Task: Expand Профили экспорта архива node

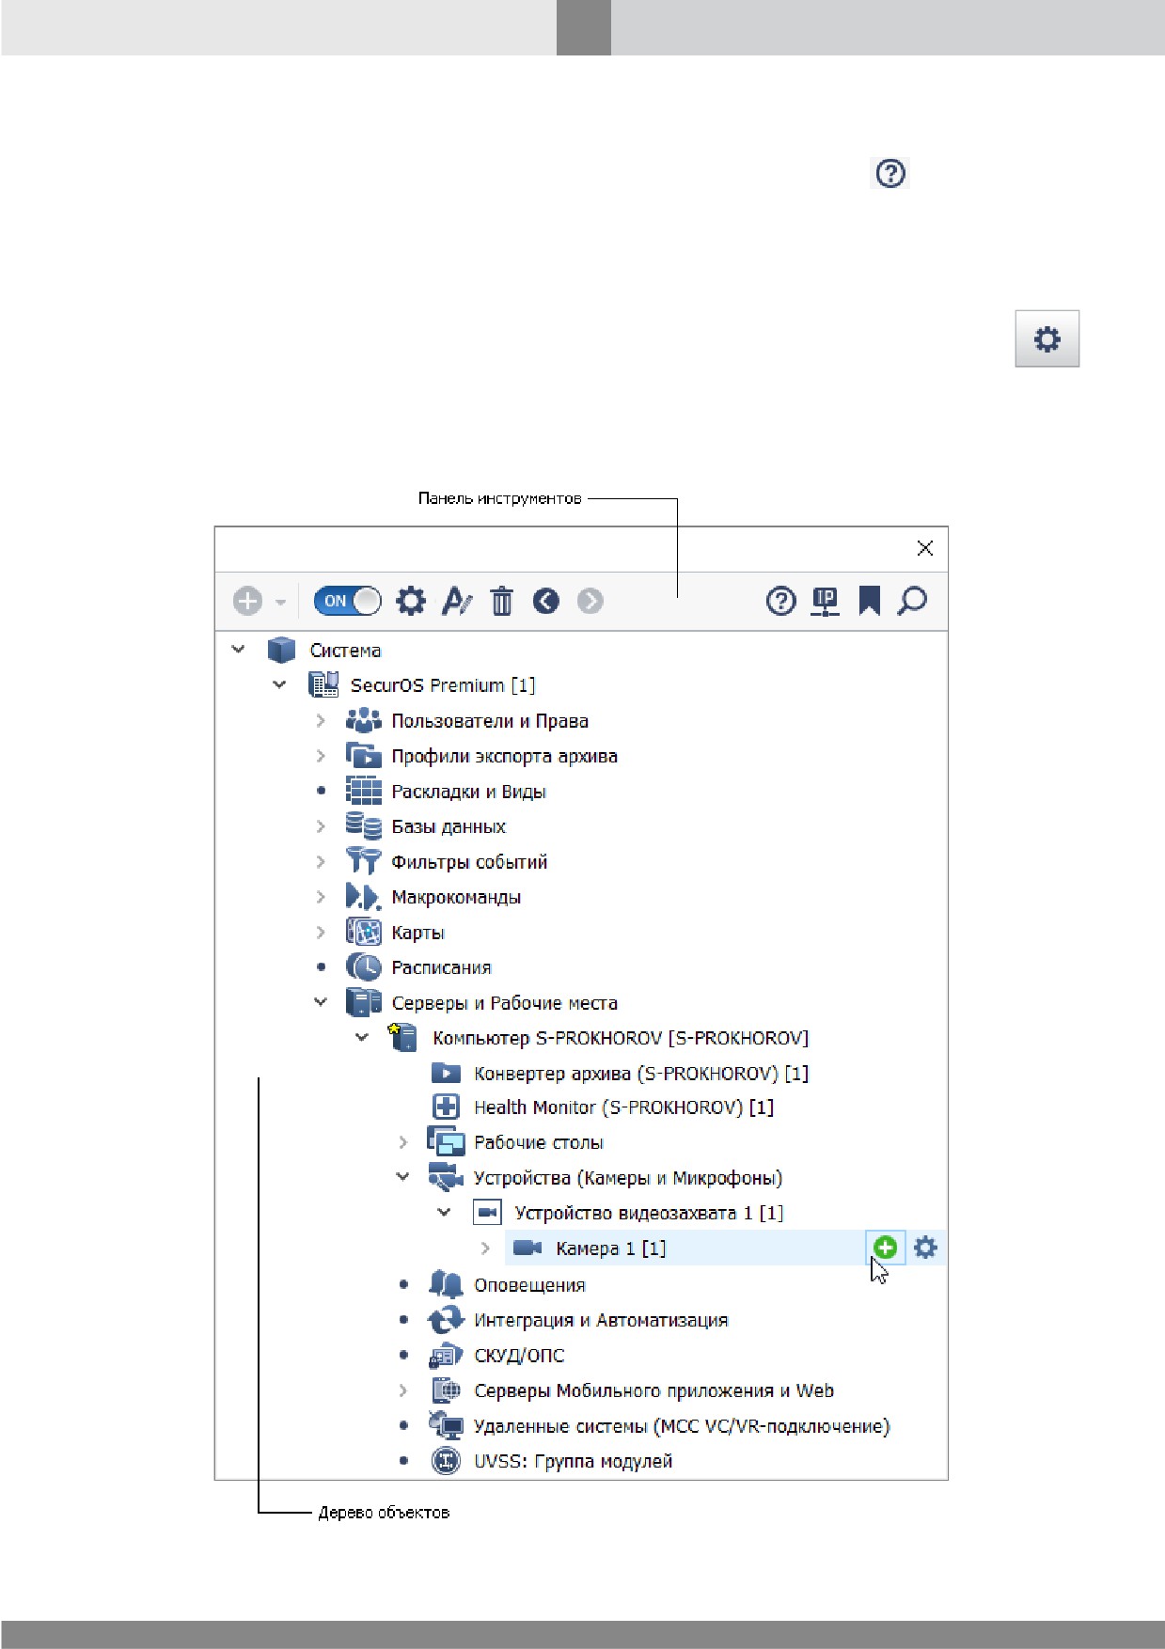Action: (x=321, y=756)
